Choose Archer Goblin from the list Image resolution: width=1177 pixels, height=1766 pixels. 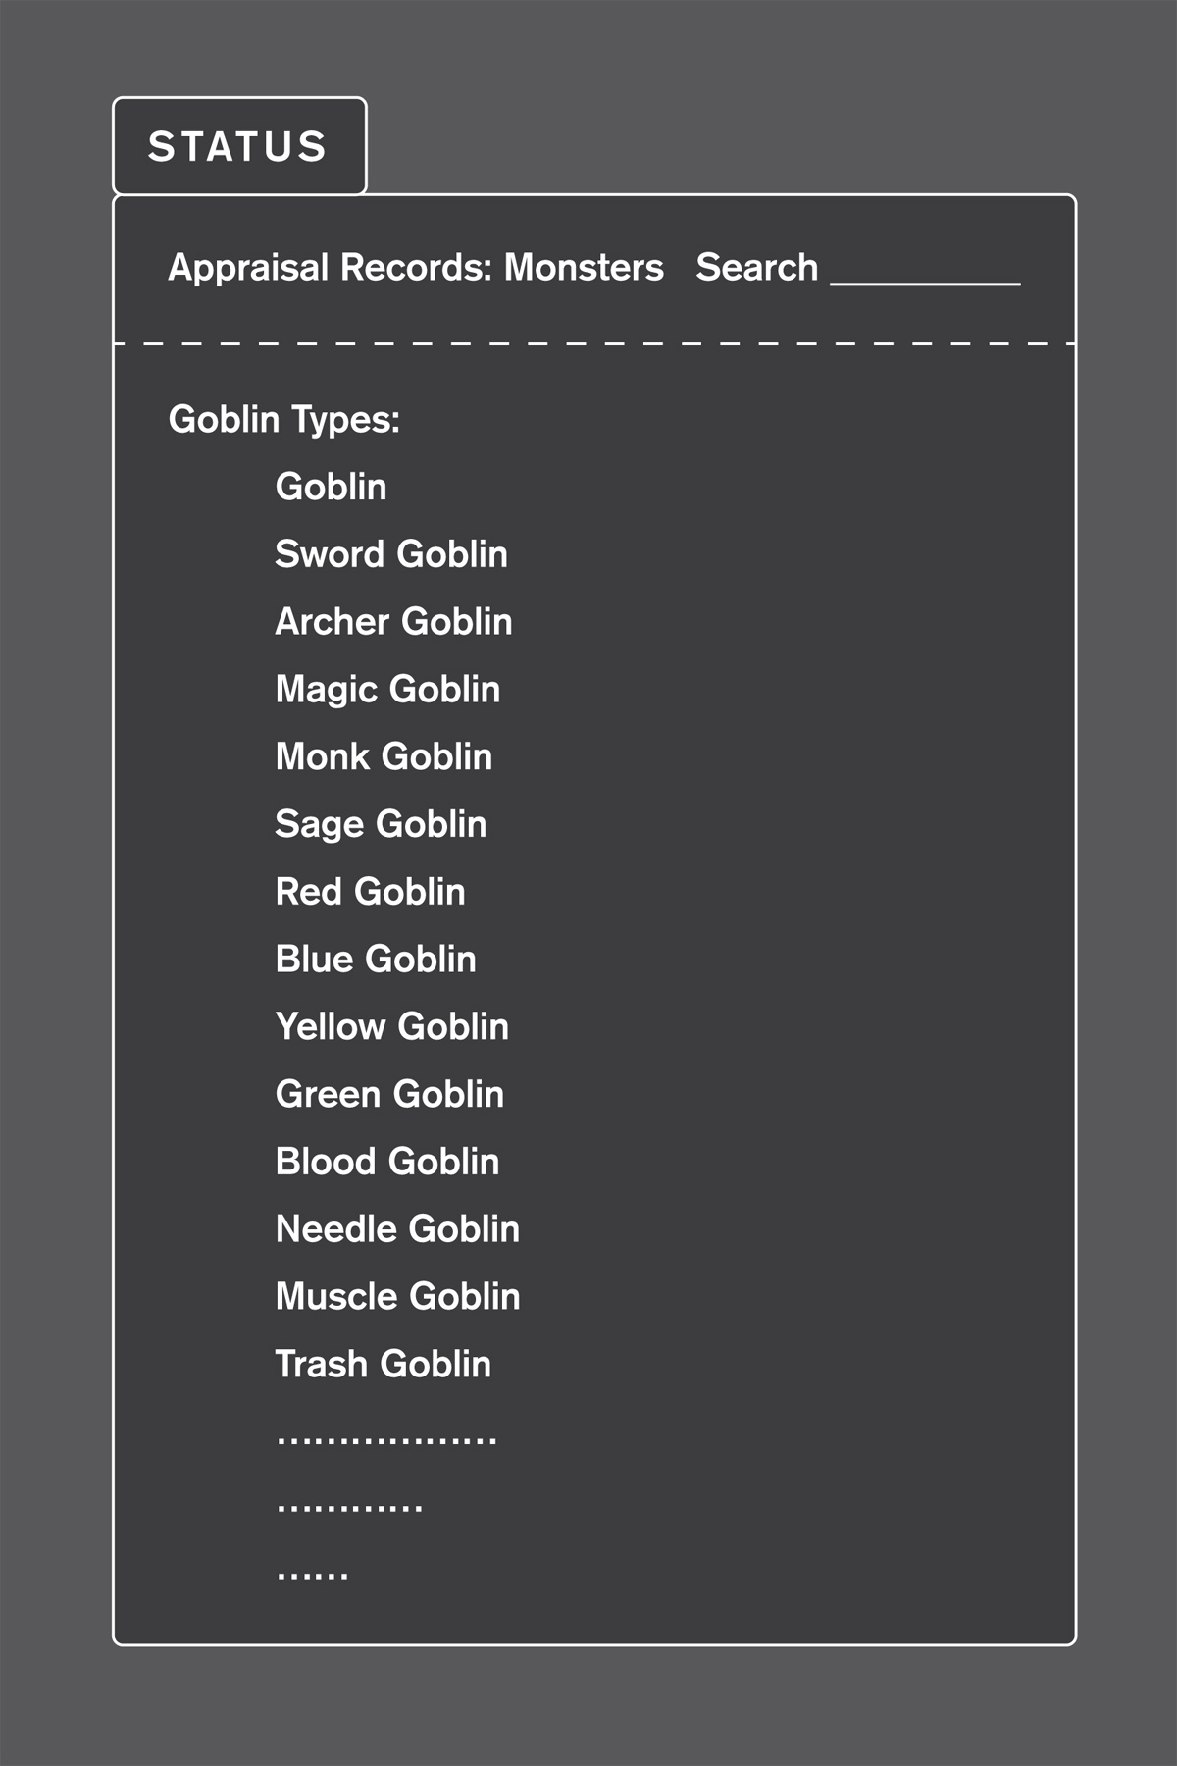(393, 622)
